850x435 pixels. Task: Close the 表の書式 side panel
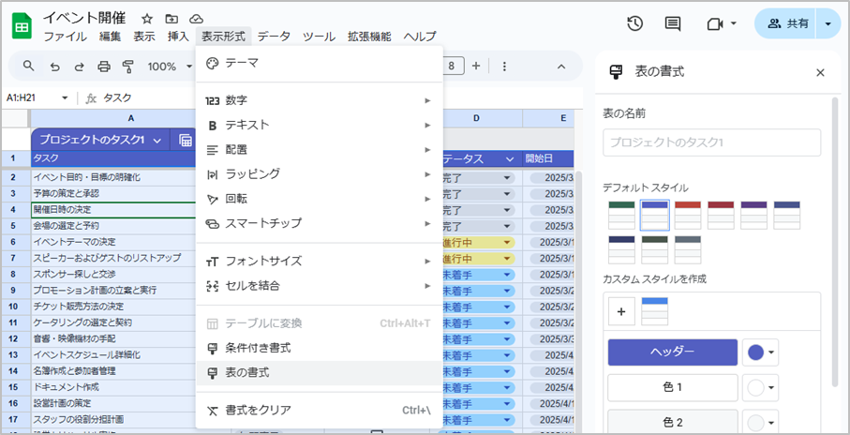pyautogui.click(x=820, y=72)
